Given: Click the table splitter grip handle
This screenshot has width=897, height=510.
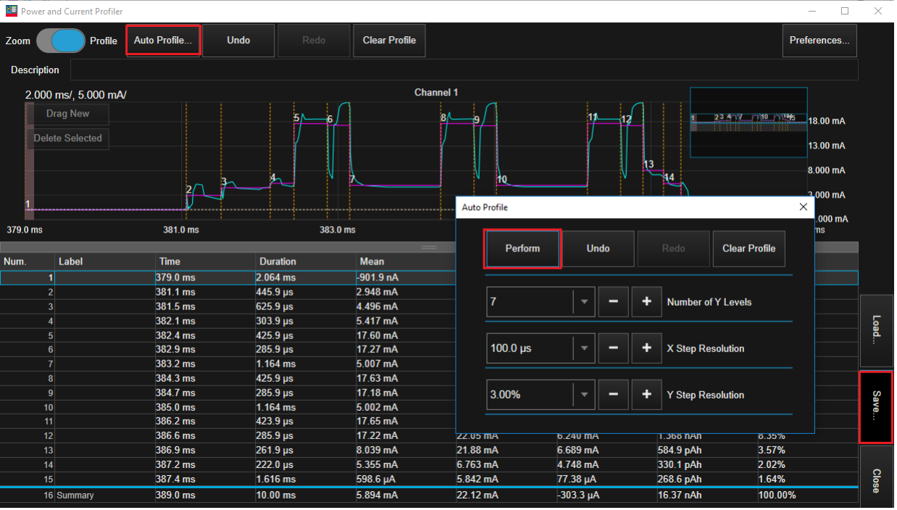Looking at the screenshot, I should 429,248.
